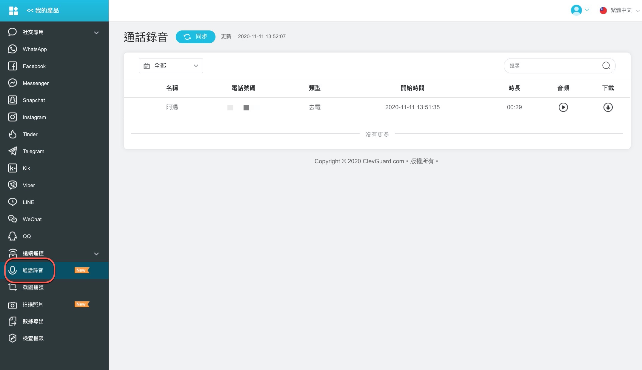Open the WeChat section
The image size is (642, 370).
[x=32, y=219]
